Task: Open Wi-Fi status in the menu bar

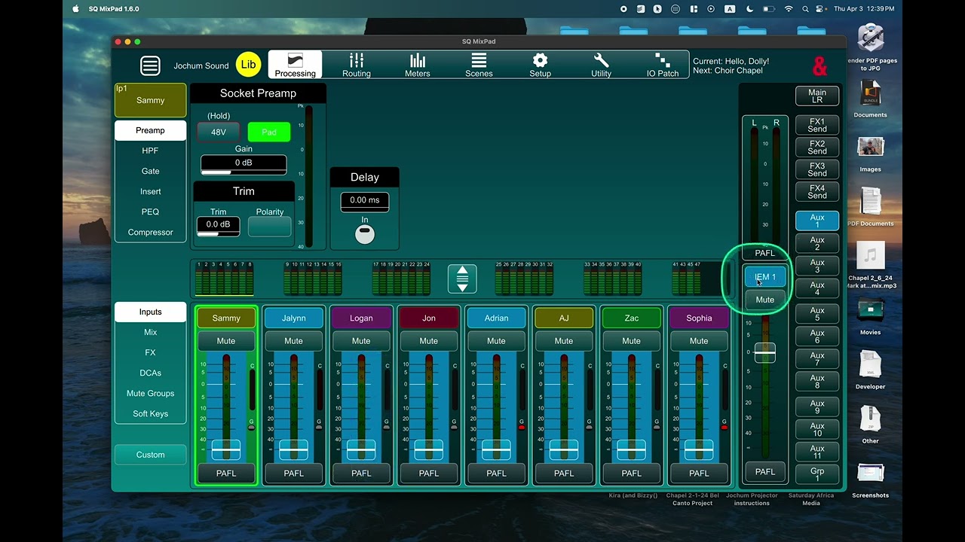Action: click(789, 9)
